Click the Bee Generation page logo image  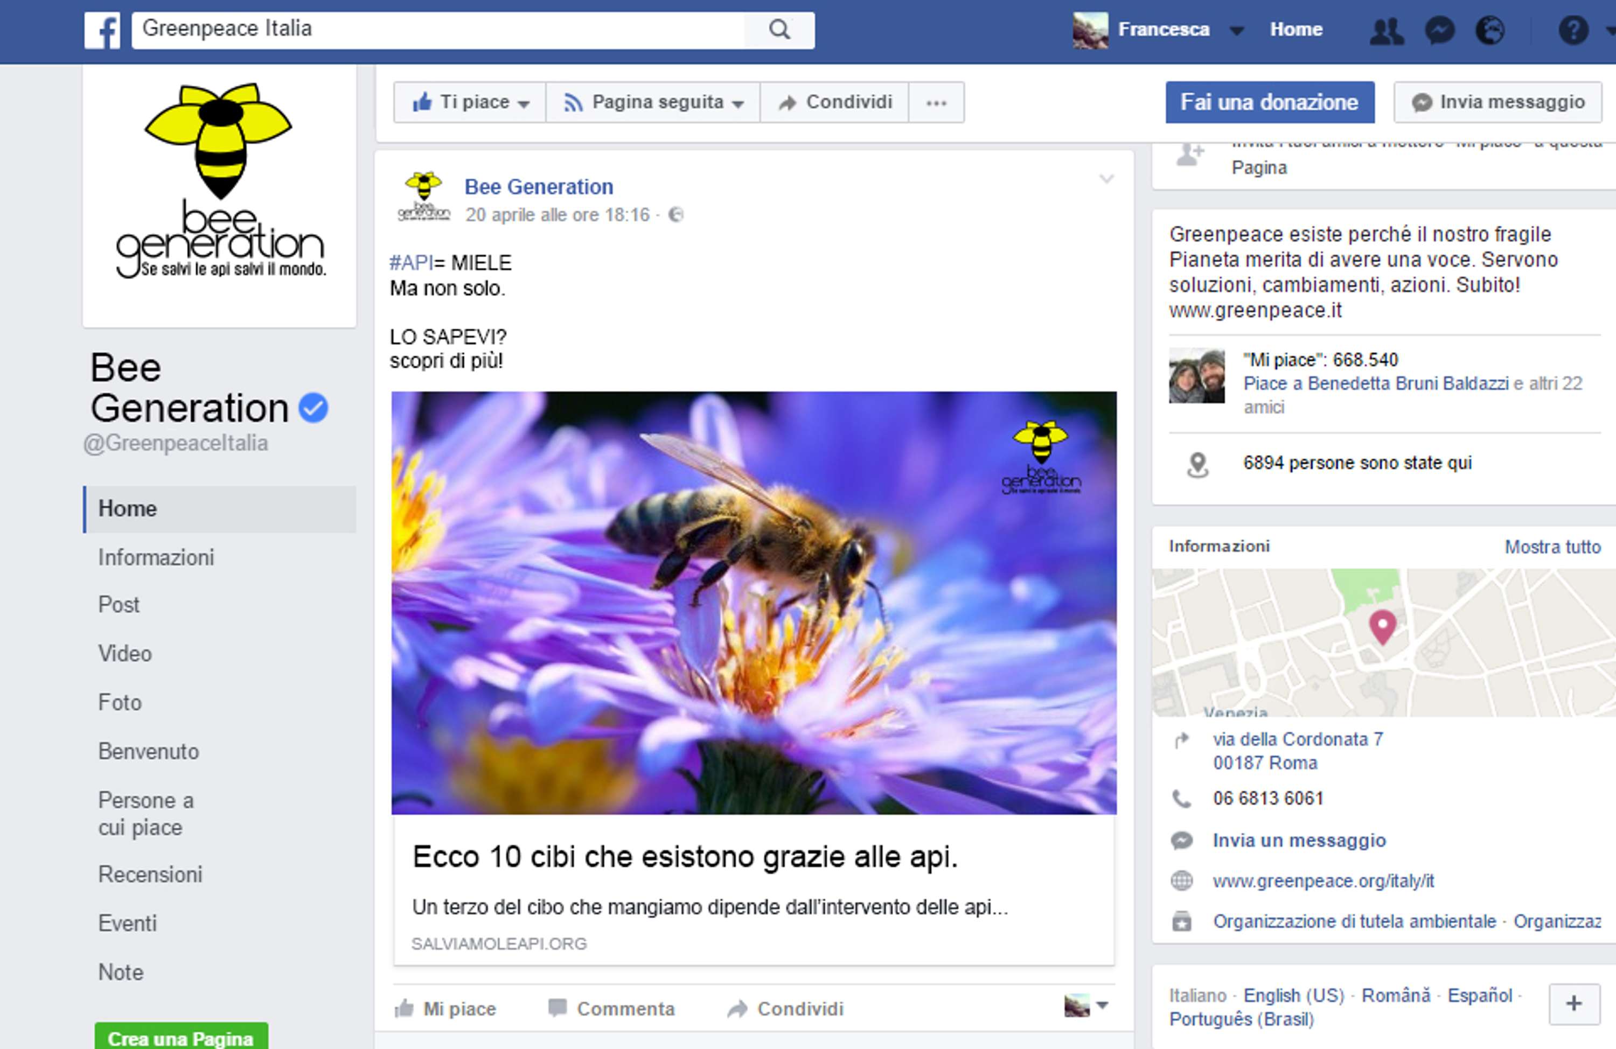(219, 182)
